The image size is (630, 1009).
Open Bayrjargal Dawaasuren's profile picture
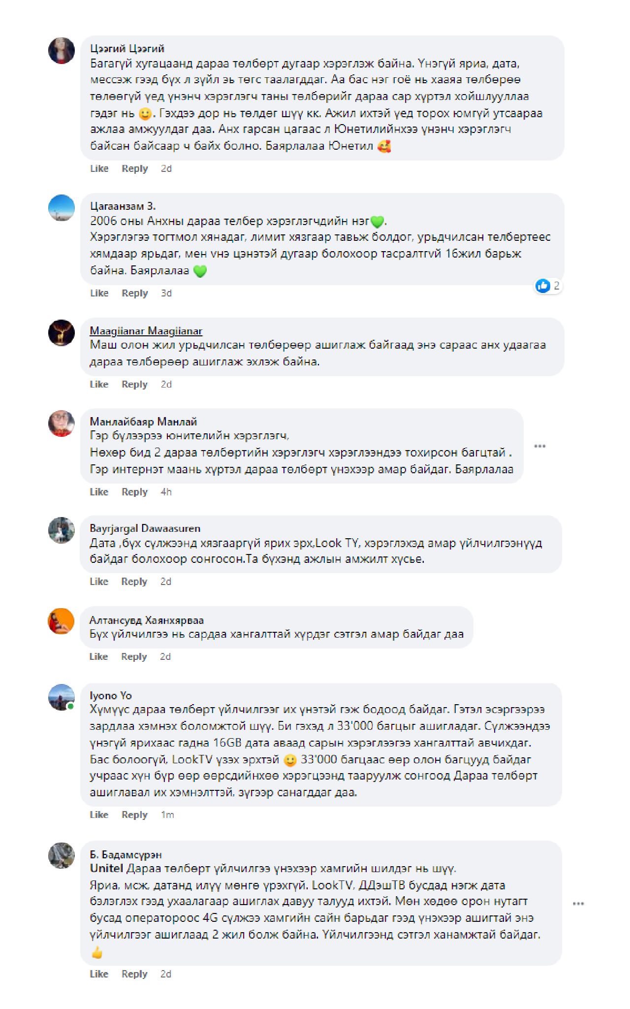pos(62,530)
